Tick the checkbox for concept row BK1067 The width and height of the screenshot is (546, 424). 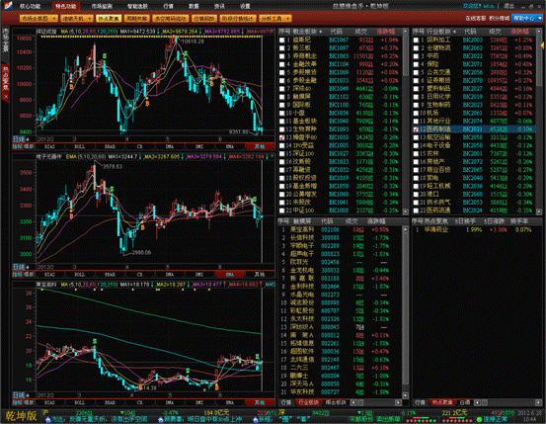point(281,41)
